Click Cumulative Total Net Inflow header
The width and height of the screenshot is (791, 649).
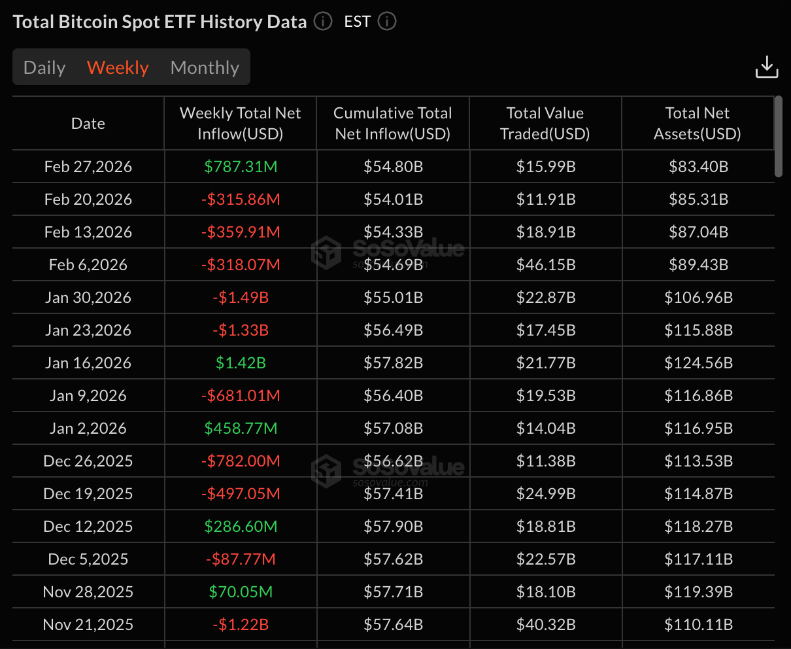(393, 124)
